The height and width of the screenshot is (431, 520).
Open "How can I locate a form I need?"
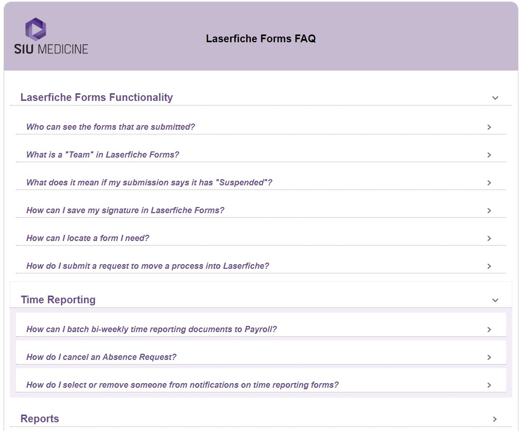pyautogui.click(x=88, y=238)
